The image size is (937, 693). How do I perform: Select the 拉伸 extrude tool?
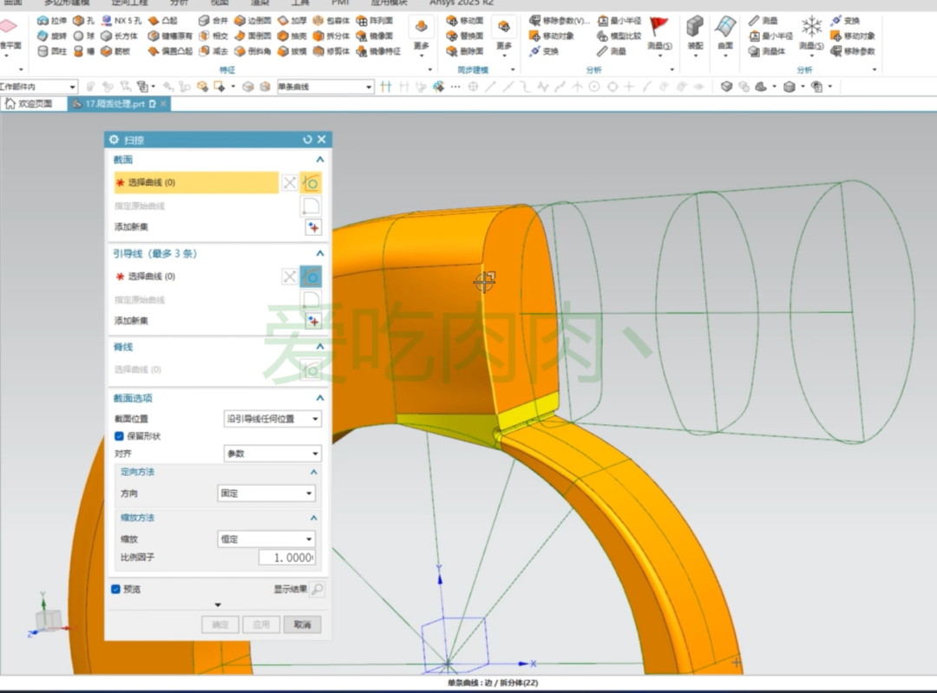(52, 20)
